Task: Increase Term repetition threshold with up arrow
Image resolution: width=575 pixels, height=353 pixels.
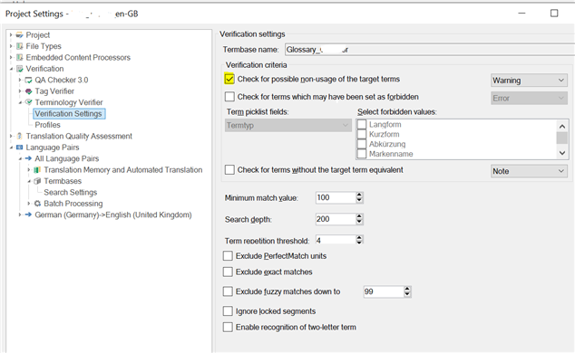Action: pyautogui.click(x=359, y=238)
